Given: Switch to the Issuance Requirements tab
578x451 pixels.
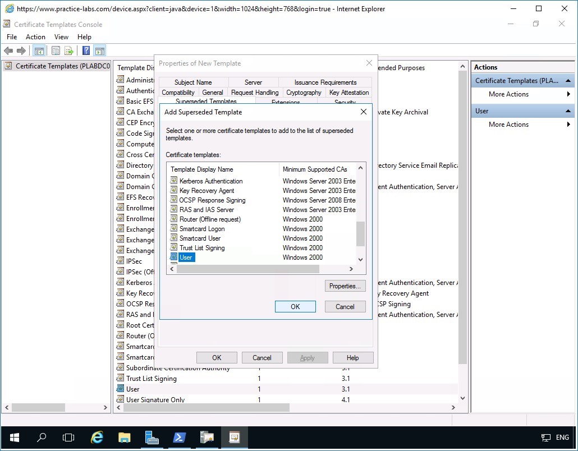Looking at the screenshot, I should (x=325, y=82).
